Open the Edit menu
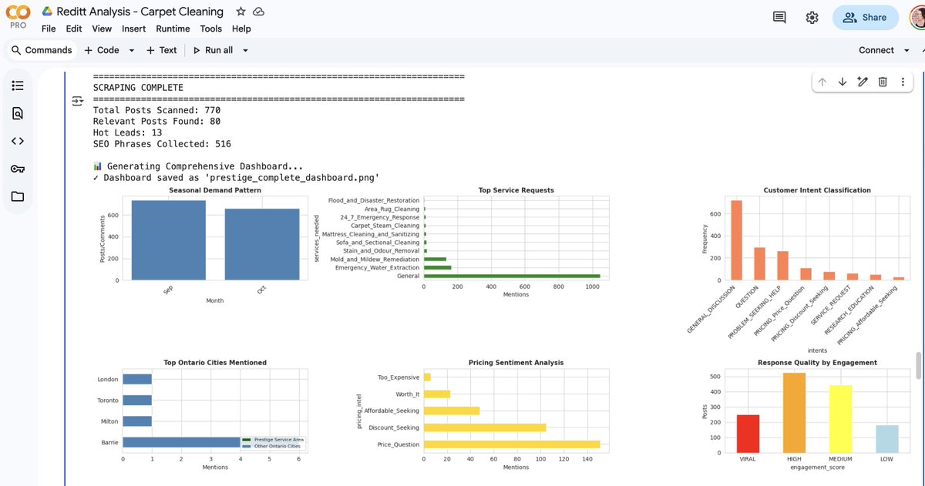This screenshot has height=486, width=925. (x=74, y=28)
